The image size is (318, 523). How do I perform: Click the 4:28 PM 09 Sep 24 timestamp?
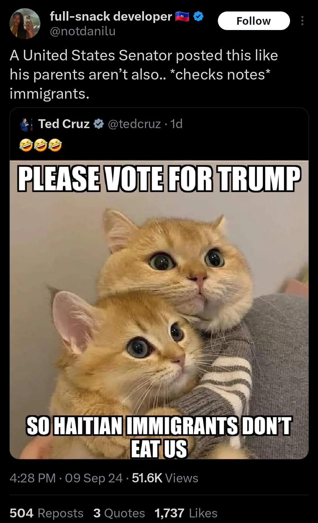[66, 478]
